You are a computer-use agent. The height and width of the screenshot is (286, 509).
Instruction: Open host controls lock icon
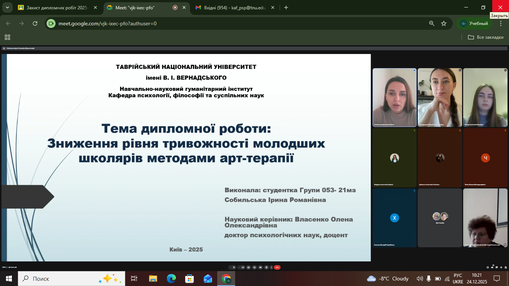[506, 267]
